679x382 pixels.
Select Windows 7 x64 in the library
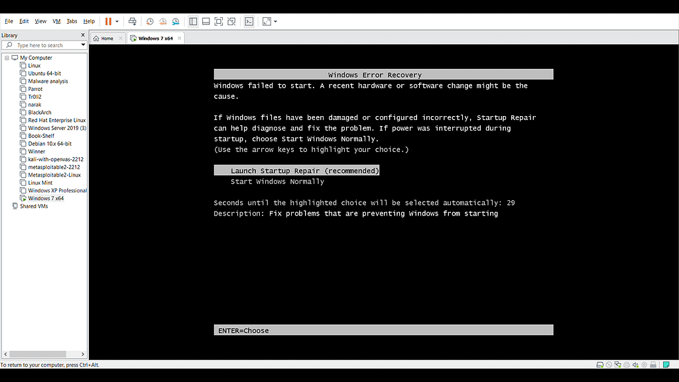coord(46,198)
